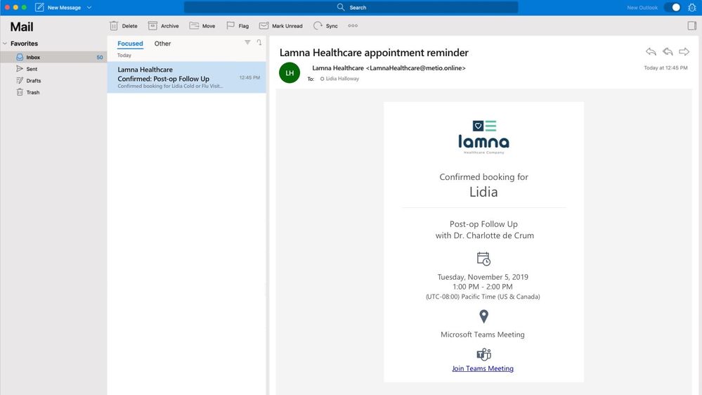Flag the selected email
The image size is (702, 395).
click(238, 26)
